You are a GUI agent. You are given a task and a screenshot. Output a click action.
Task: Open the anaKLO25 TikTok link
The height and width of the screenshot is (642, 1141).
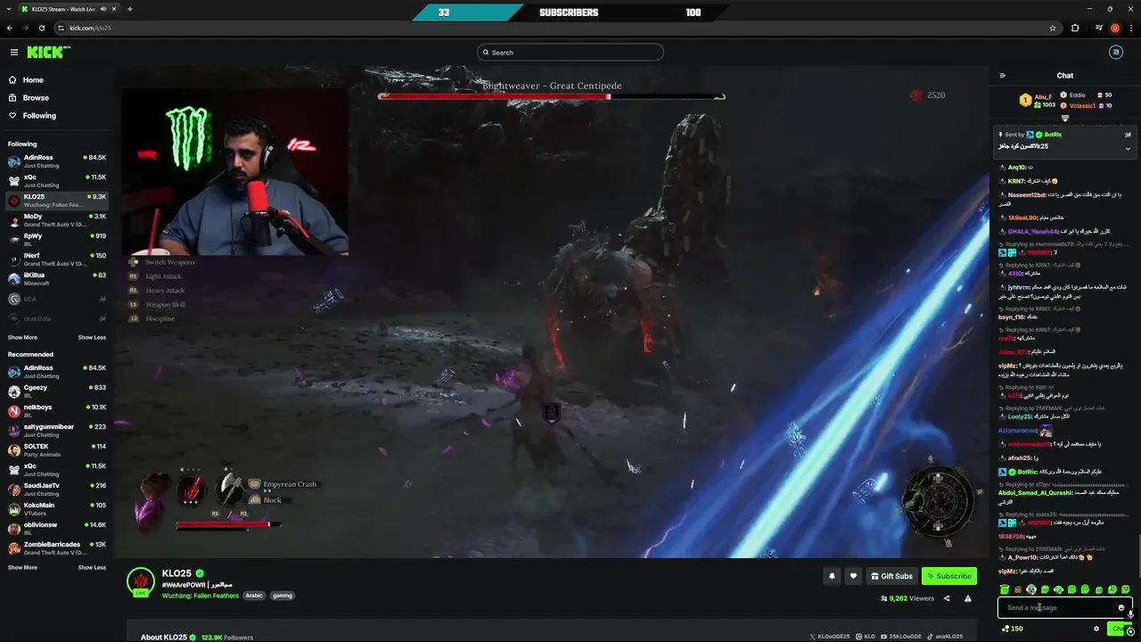944,637
